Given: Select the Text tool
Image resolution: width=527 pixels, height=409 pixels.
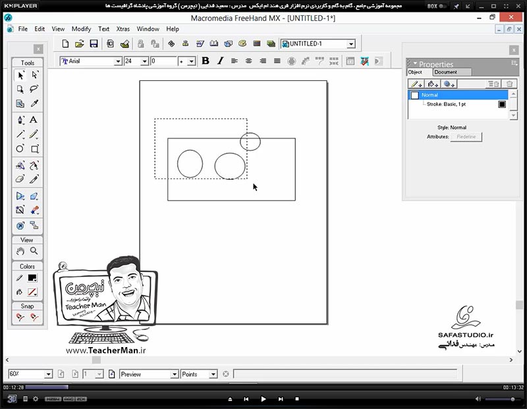Looking at the screenshot, I should [34, 120].
